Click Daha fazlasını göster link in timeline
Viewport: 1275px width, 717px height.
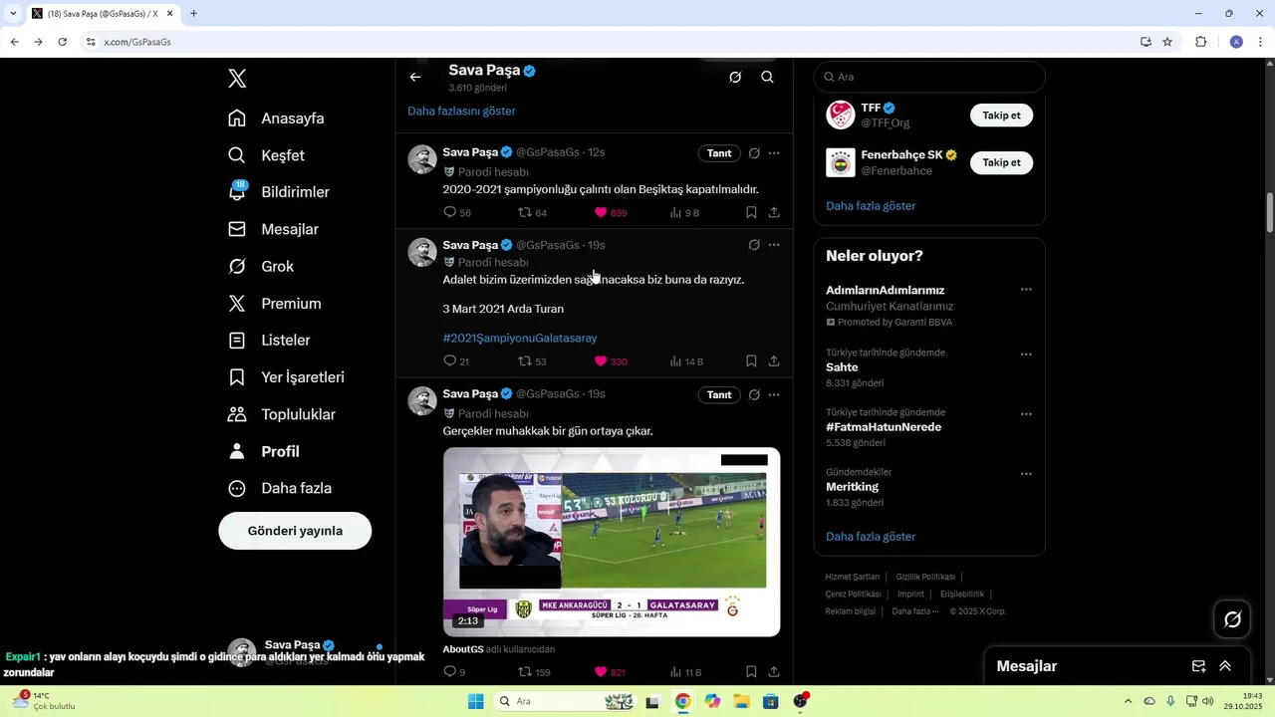click(x=461, y=111)
